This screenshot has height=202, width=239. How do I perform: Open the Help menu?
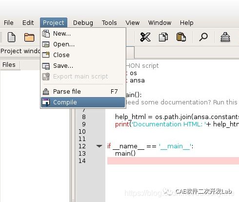pyautogui.click(x=187, y=23)
